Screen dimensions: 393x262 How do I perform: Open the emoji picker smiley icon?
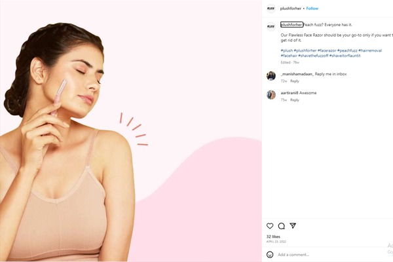click(270, 254)
